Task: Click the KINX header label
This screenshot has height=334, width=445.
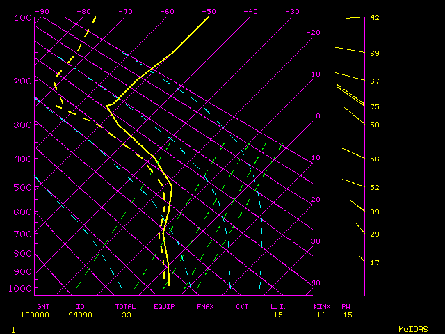Action: pyautogui.click(x=321, y=306)
